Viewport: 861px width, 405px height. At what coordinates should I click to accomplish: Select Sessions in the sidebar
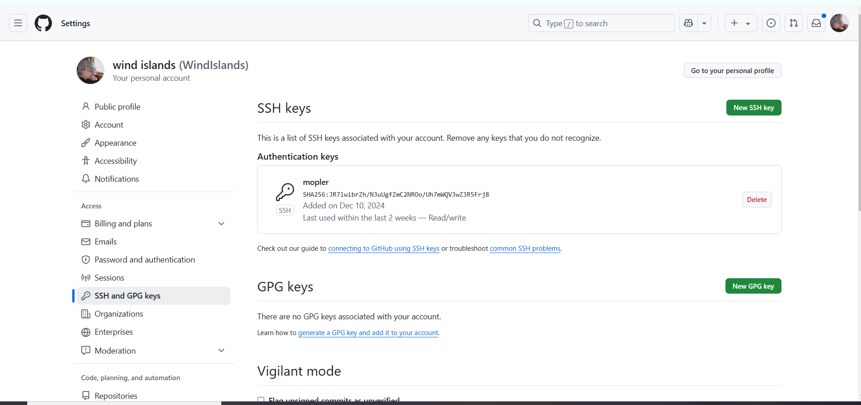point(109,278)
